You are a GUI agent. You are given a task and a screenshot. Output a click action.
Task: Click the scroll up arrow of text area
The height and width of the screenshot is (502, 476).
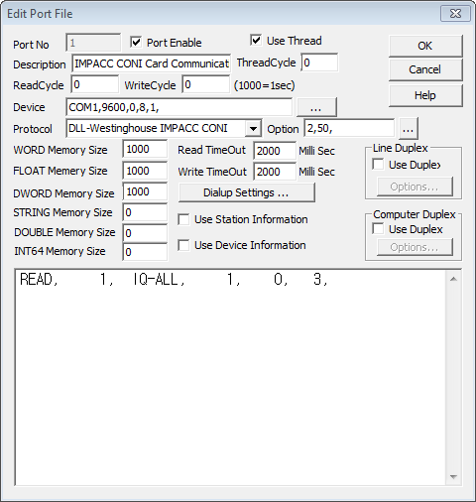coord(453,279)
